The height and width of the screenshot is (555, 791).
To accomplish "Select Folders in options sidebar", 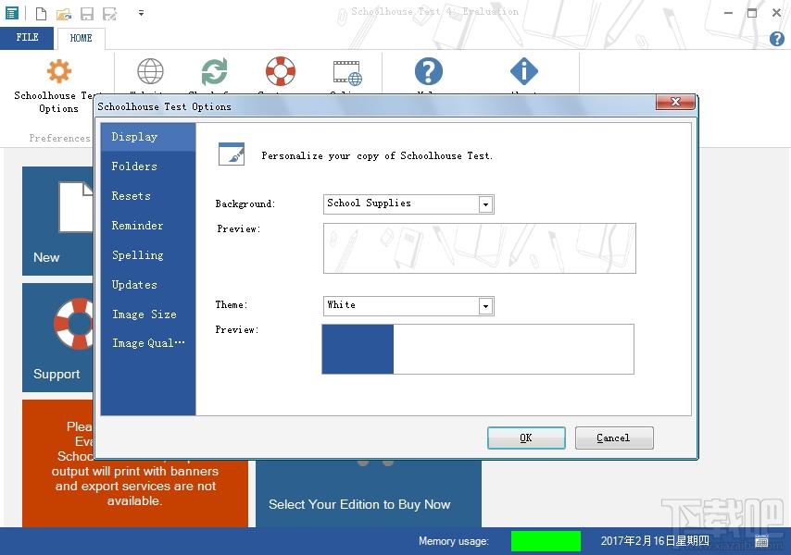I will (148, 166).
